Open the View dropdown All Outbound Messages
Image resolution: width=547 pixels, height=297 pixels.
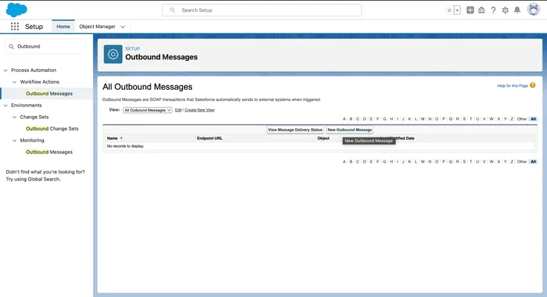(147, 110)
